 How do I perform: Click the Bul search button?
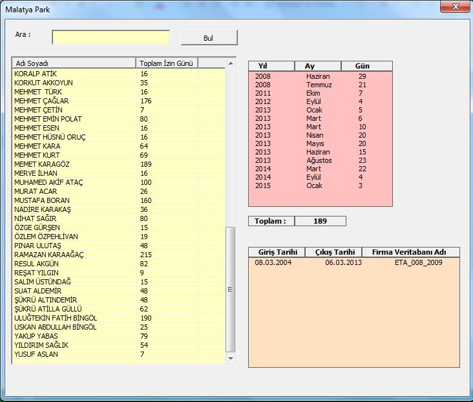pyautogui.click(x=209, y=37)
